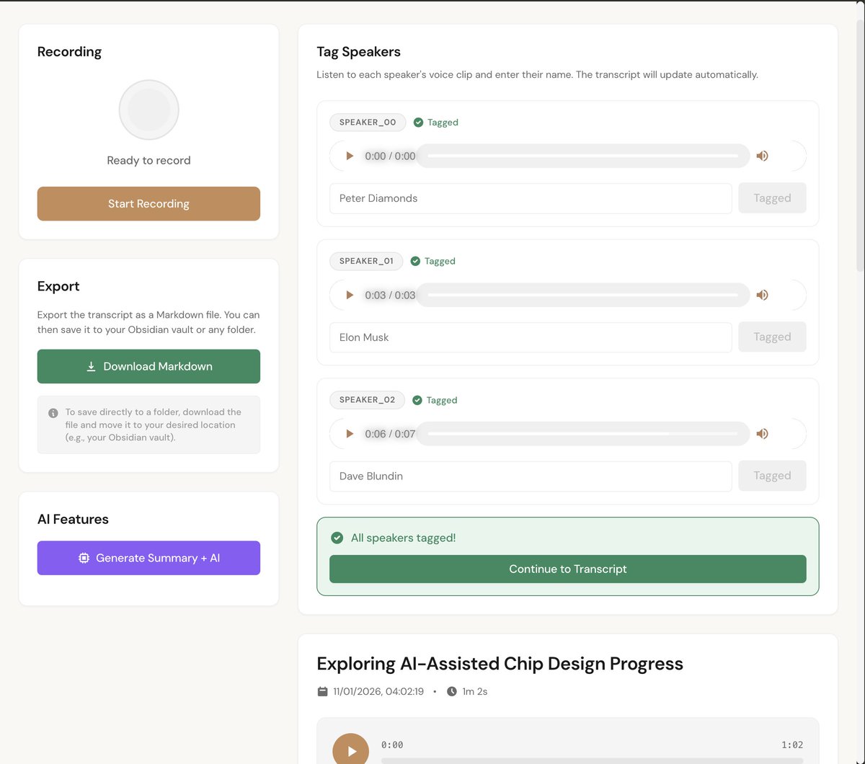
Task: Click the SPEAKER_01 label badge
Action: pyautogui.click(x=366, y=261)
